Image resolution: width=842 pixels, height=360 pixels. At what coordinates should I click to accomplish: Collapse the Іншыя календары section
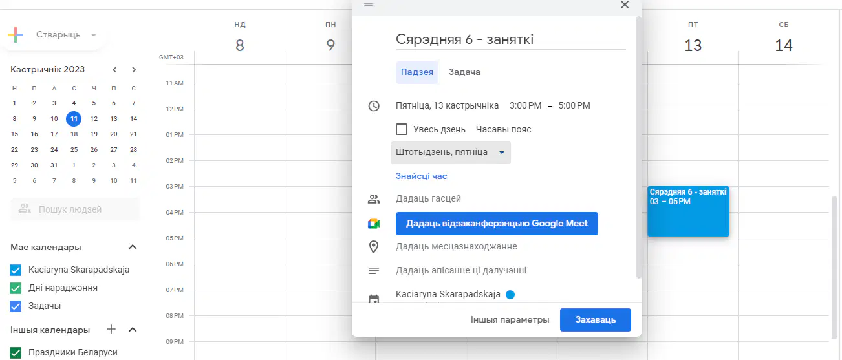tap(133, 330)
